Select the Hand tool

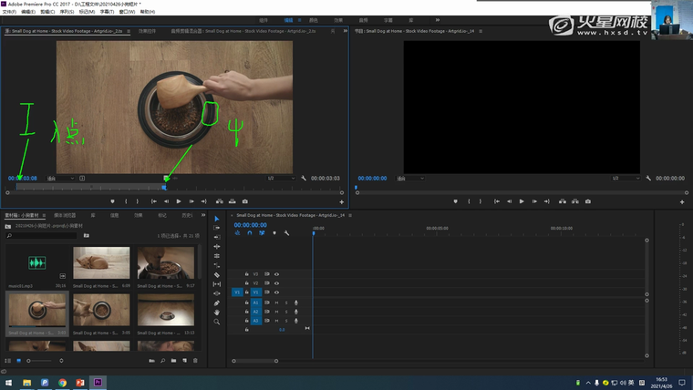[216, 312]
